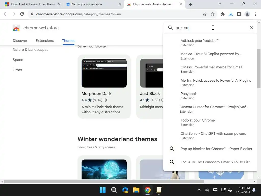Close the Settings - Appearance tab

[x=120, y=5]
